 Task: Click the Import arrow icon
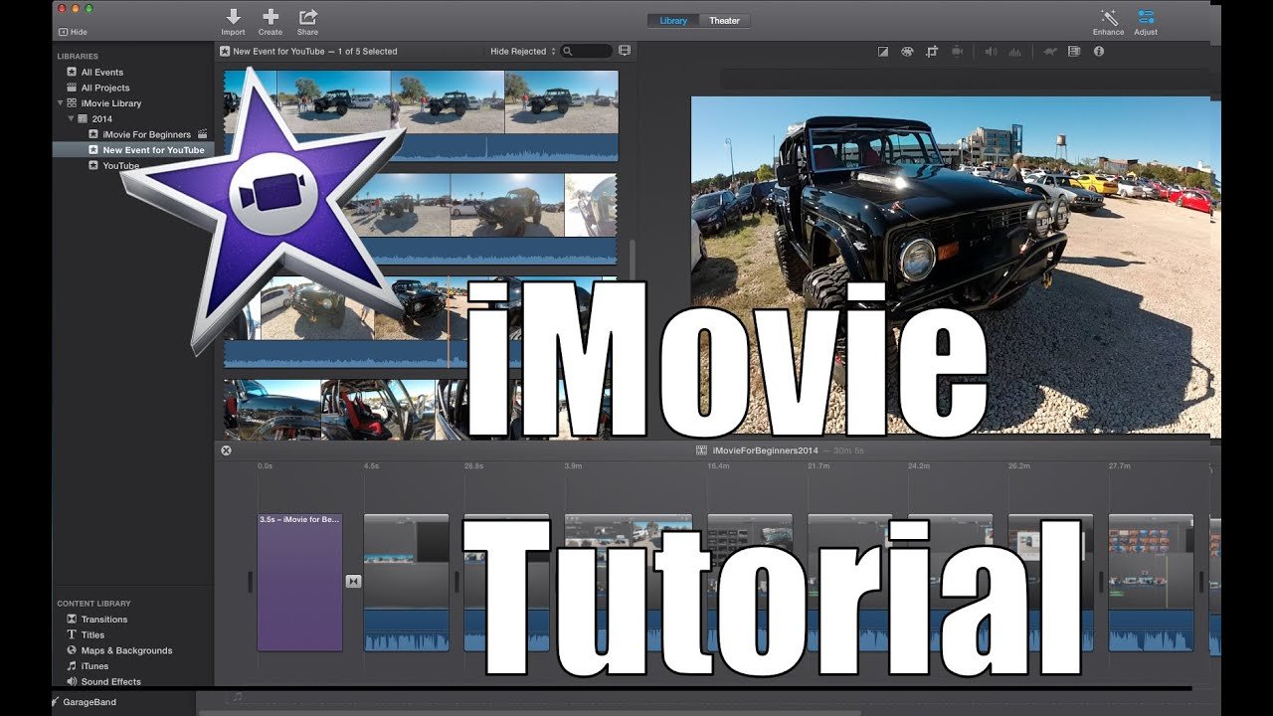233,17
